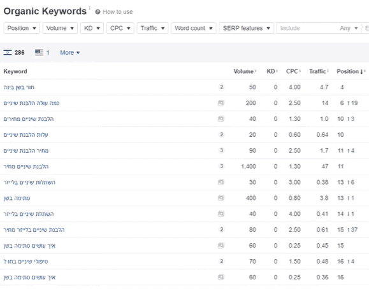Image resolution: width=369 pixels, height=289 pixels.
Task: Open the Position filter dropdown
Action: (22, 28)
